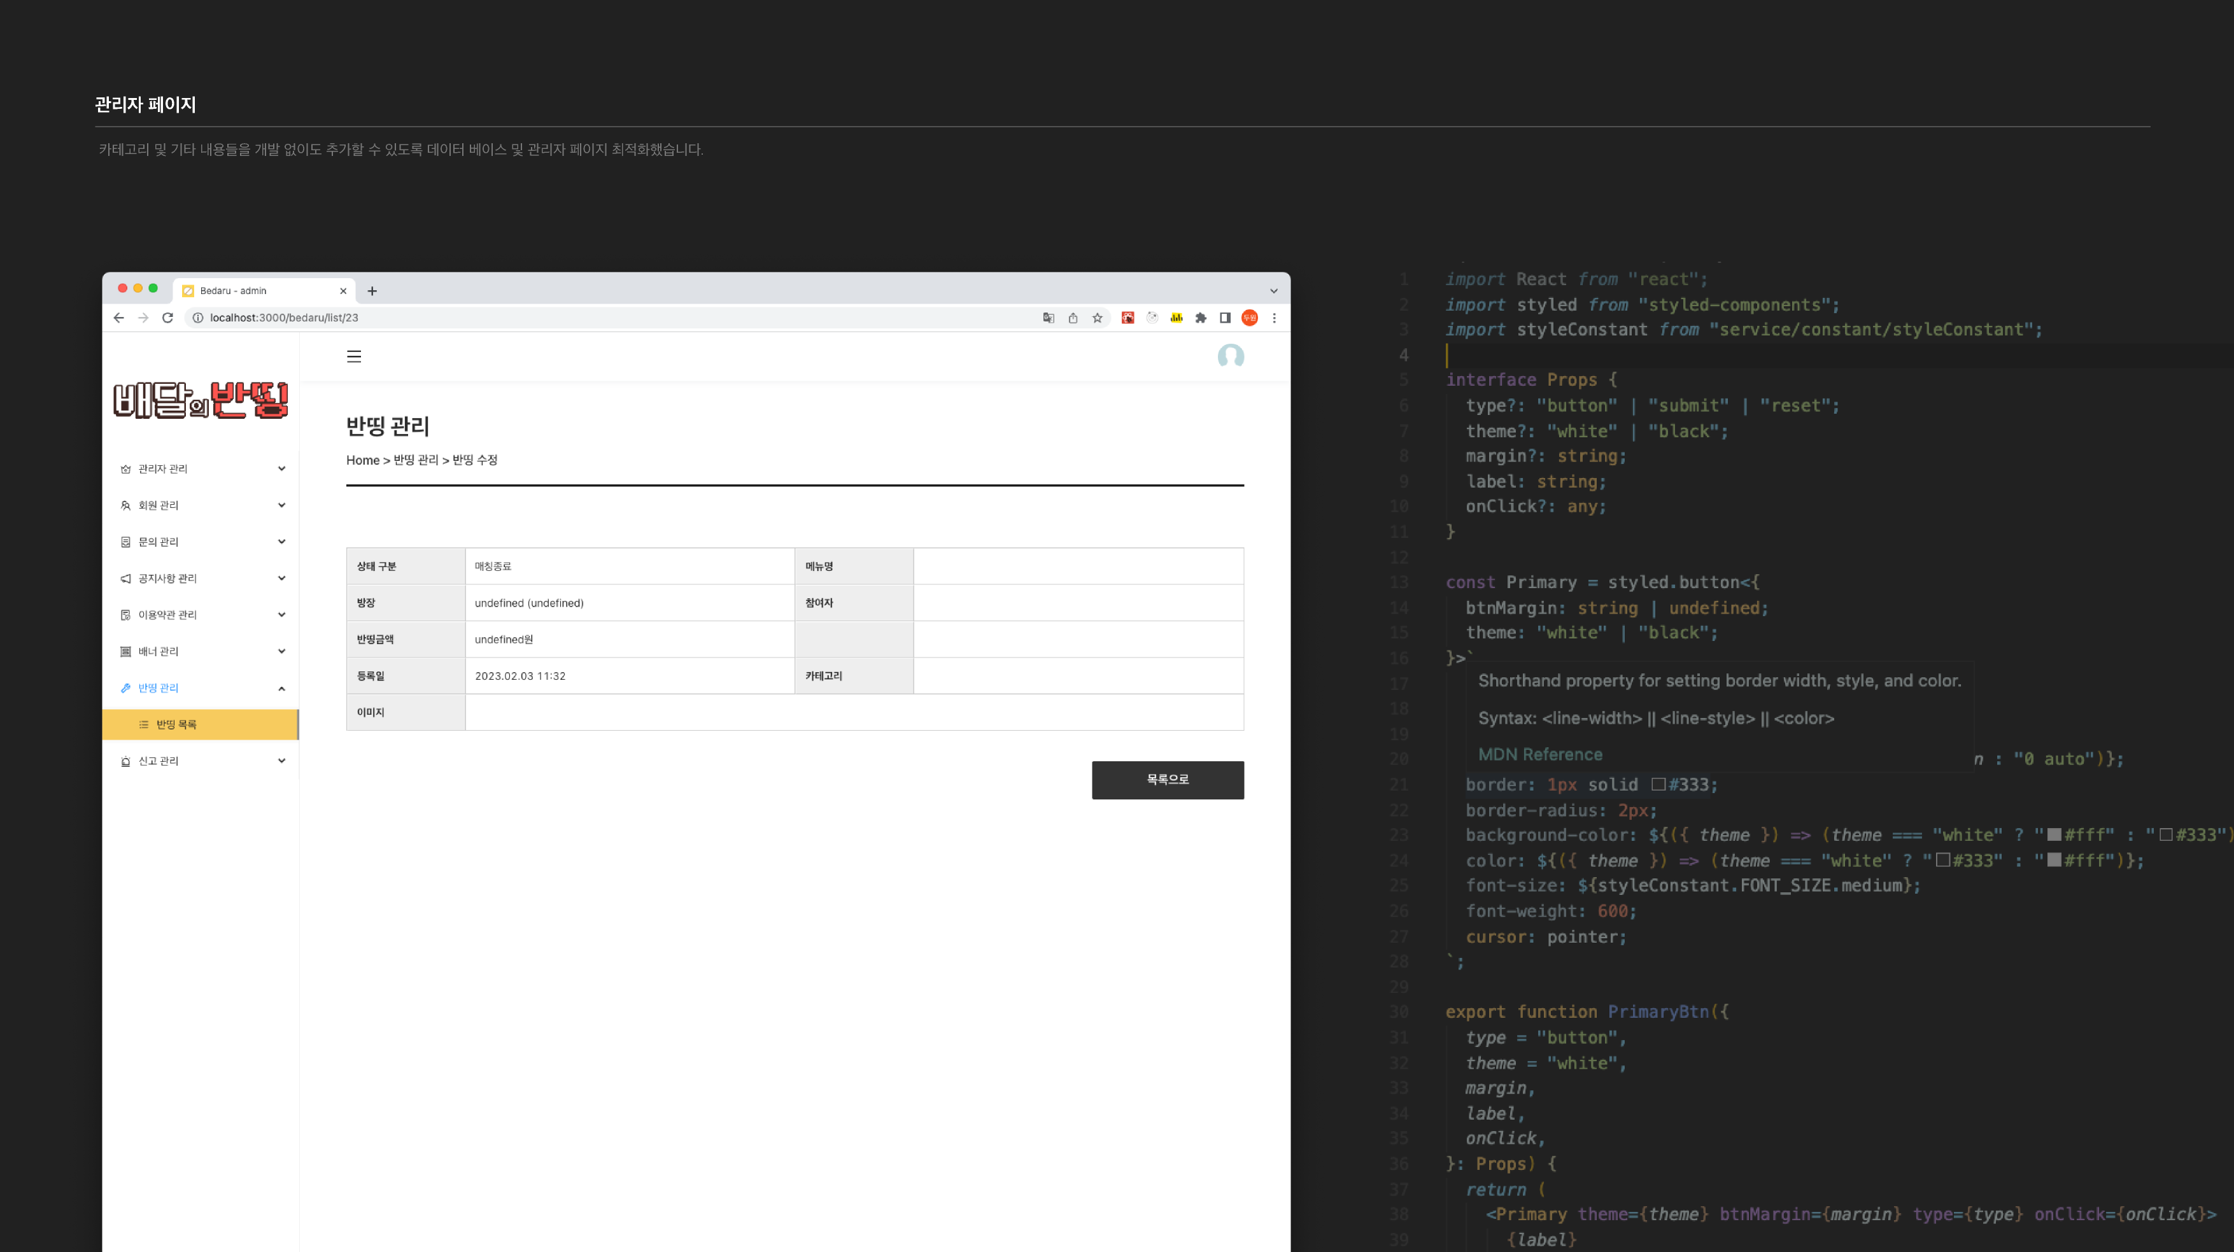Click the 반띵 관리 sidebar icon
Screen dimensions: 2234x1252
click(126, 687)
